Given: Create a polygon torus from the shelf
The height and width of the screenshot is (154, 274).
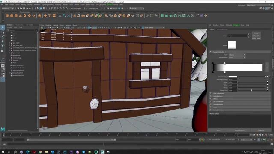Looking at the screenshot, I should click(25, 16).
